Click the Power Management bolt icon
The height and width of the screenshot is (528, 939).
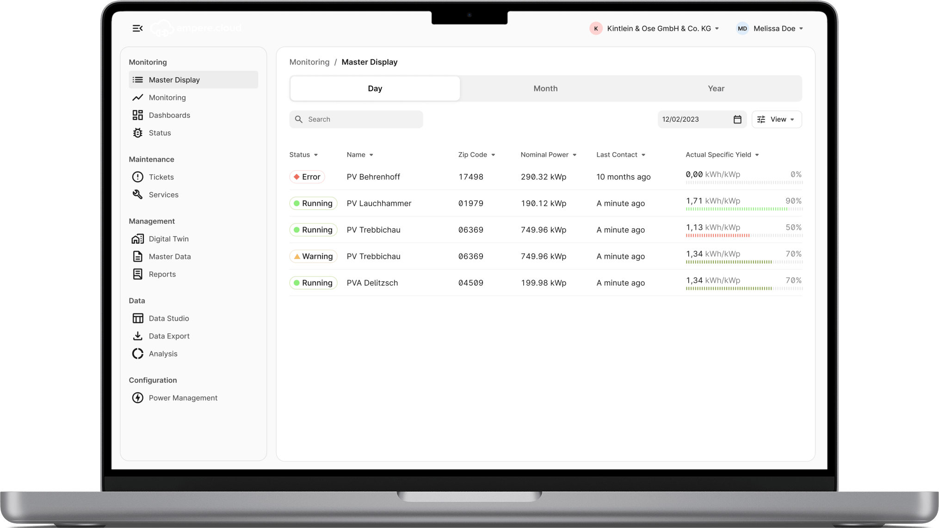point(137,398)
